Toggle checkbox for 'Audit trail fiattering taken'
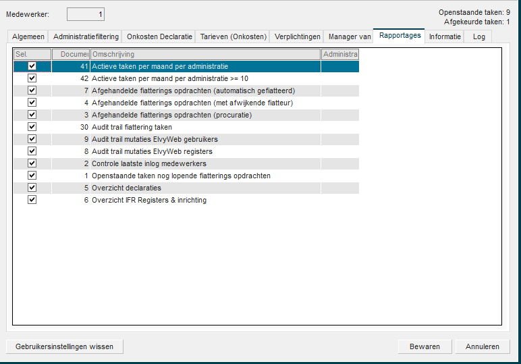The image size is (521, 364). tap(32, 127)
